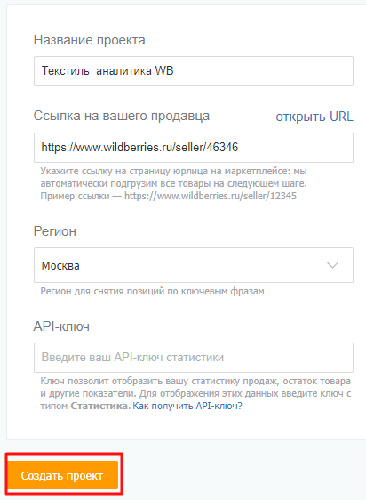
Task: Click the Название проекта input field
Action: pos(194,71)
